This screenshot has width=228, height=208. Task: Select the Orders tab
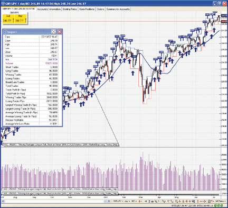point(100,9)
